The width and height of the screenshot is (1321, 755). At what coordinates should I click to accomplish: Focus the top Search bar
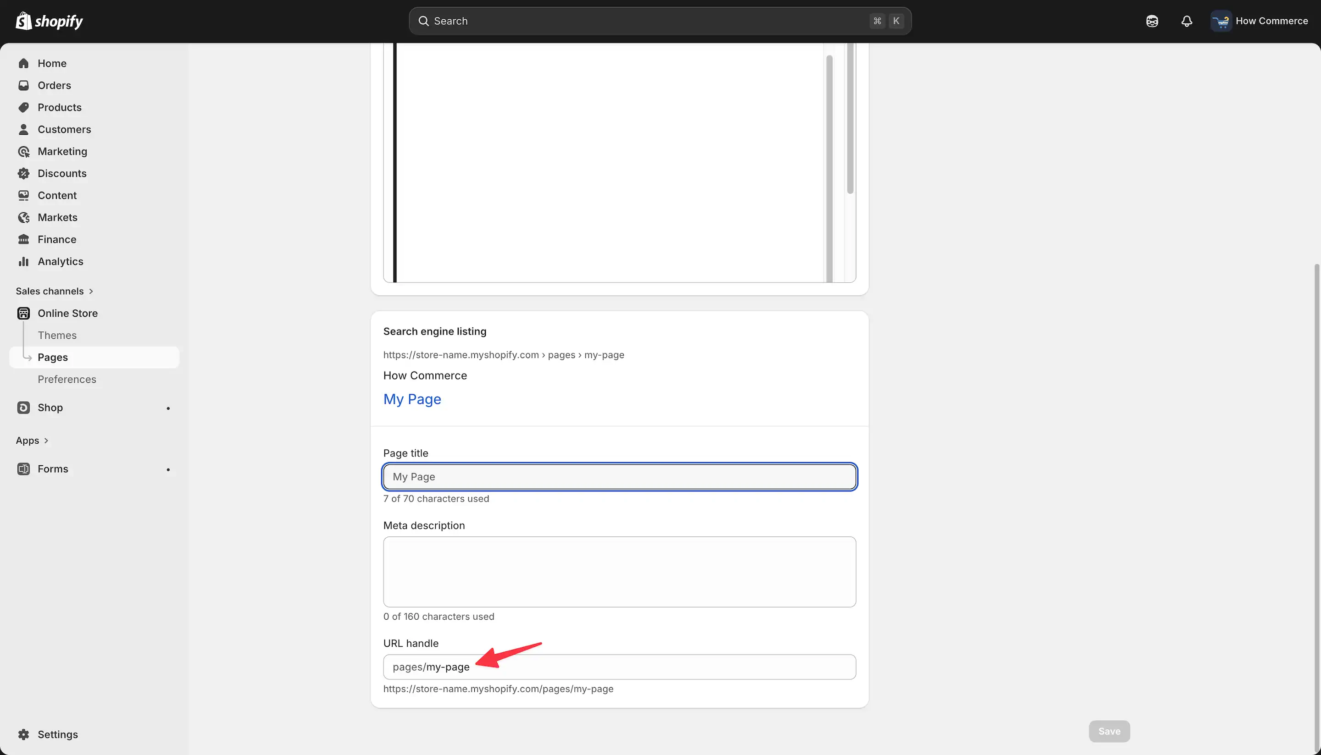(660, 21)
